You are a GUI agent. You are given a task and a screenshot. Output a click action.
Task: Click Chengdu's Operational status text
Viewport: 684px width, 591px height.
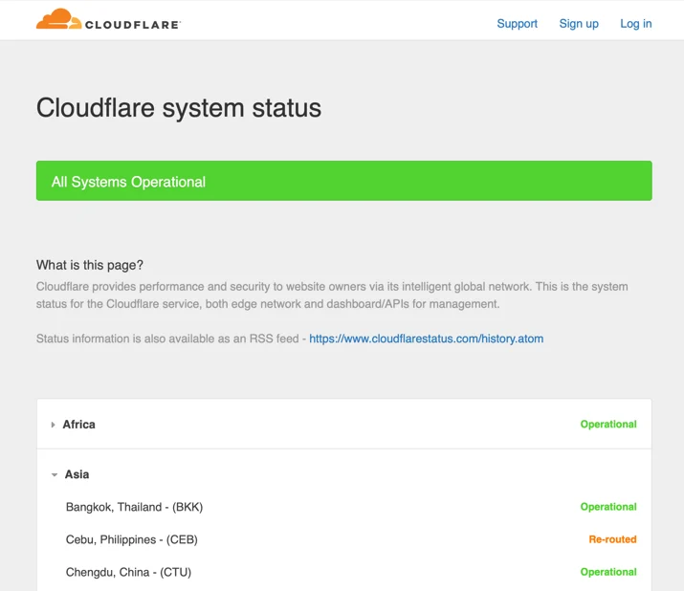pos(608,572)
